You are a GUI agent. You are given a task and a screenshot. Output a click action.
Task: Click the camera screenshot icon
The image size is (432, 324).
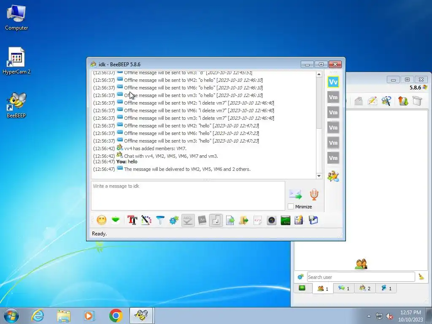(x=272, y=220)
